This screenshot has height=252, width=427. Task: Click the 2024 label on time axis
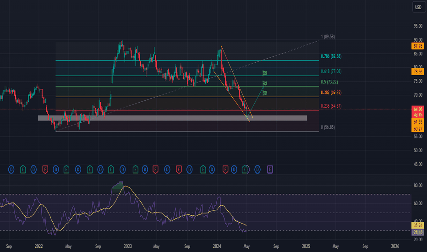click(x=217, y=247)
